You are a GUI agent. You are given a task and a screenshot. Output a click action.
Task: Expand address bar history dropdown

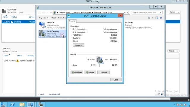pyautogui.click(x=125, y=12)
